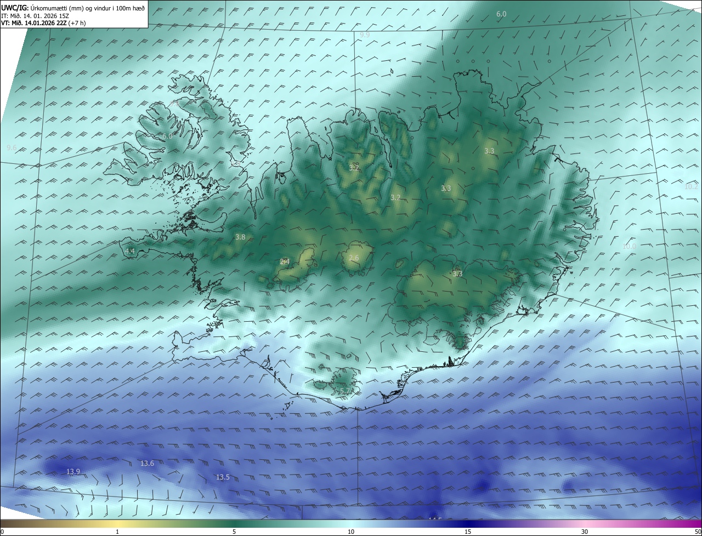Click the 10 tick on the colour scale
Screen dimensions: 702x536
[351, 532]
